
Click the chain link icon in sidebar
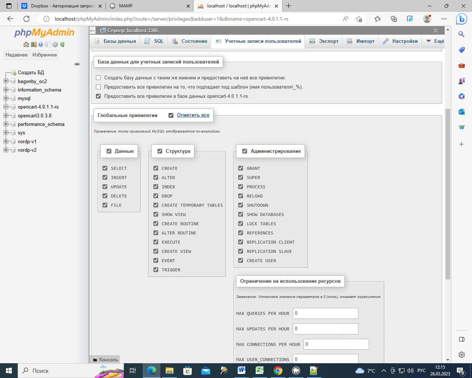click(77, 64)
